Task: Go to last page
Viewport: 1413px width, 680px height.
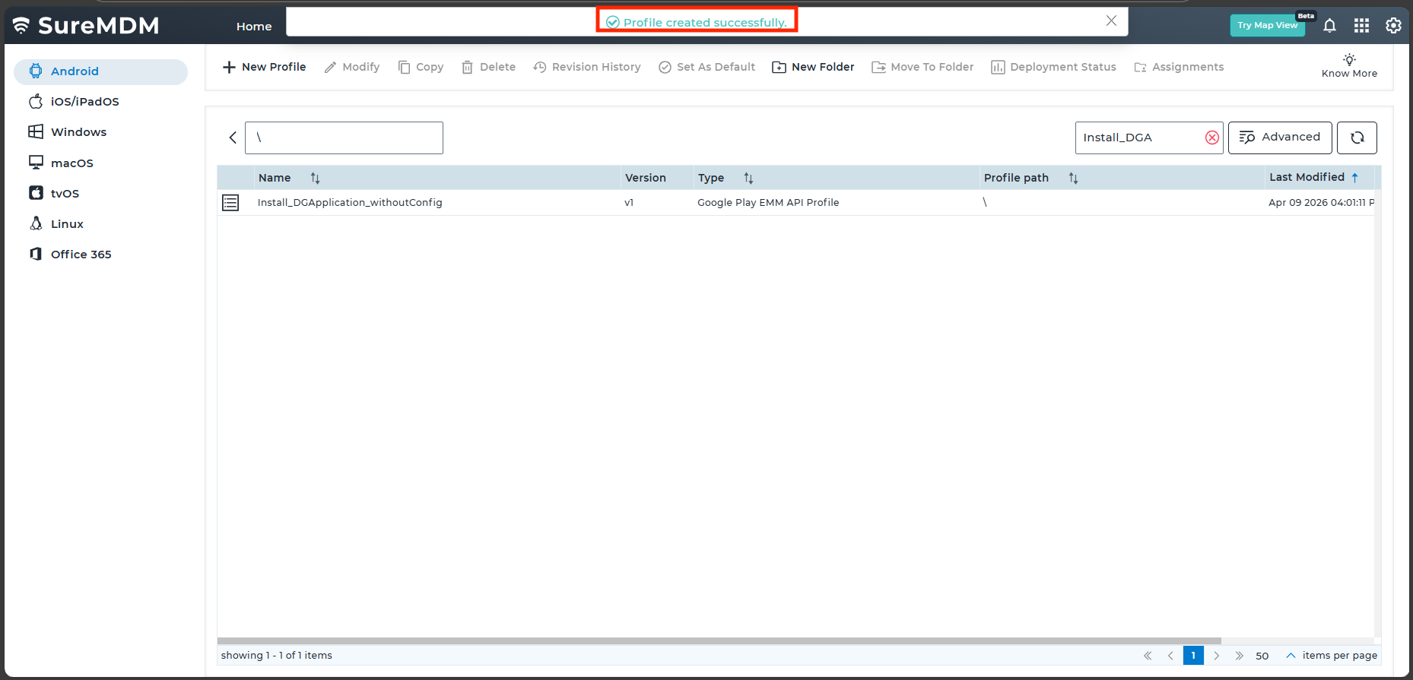Action: [1240, 656]
